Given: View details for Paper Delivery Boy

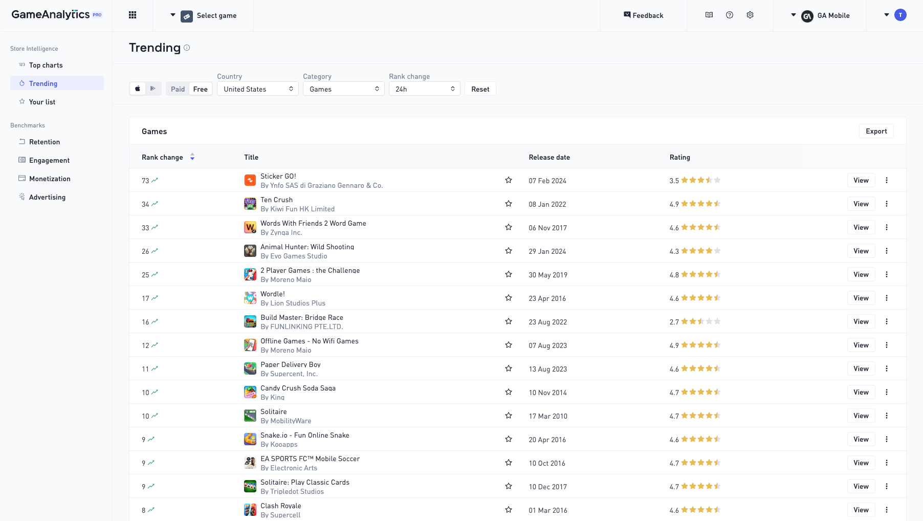Looking at the screenshot, I should [861, 368].
